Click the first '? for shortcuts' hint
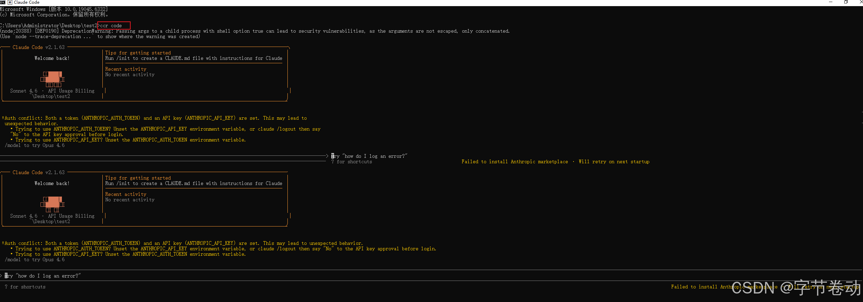 pos(352,162)
